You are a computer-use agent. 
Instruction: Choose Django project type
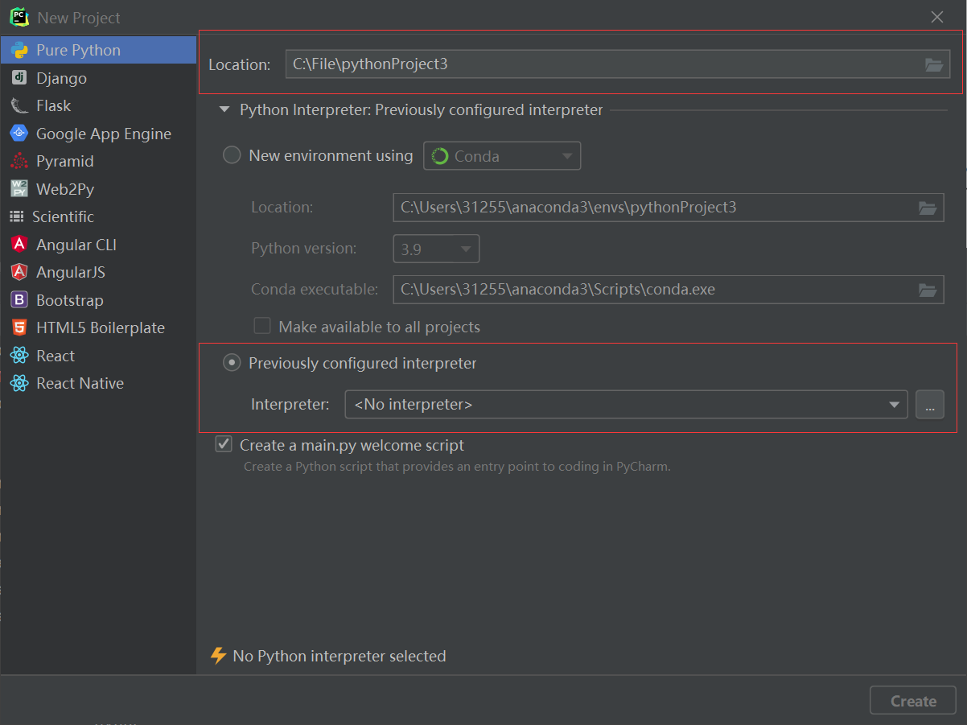tap(98, 78)
